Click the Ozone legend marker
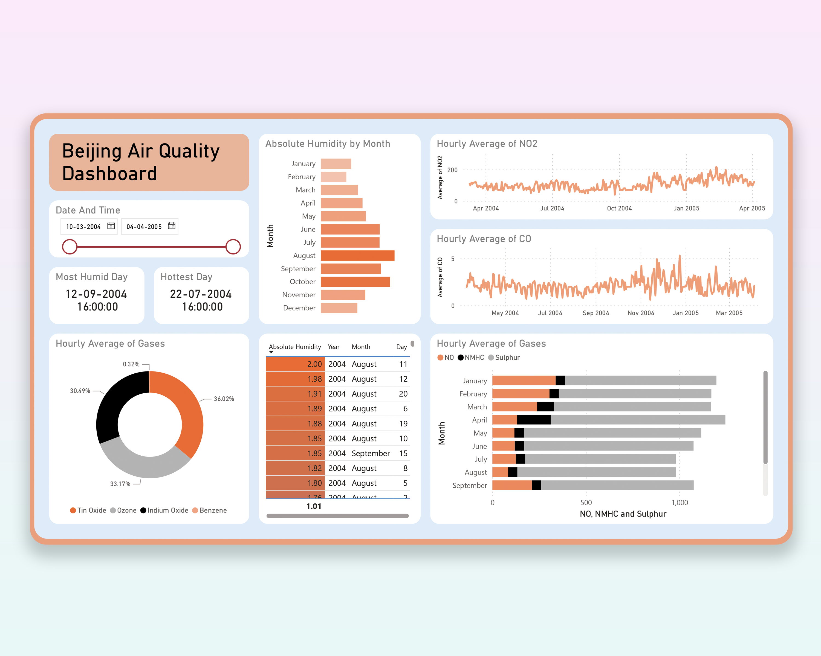 (113, 510)
